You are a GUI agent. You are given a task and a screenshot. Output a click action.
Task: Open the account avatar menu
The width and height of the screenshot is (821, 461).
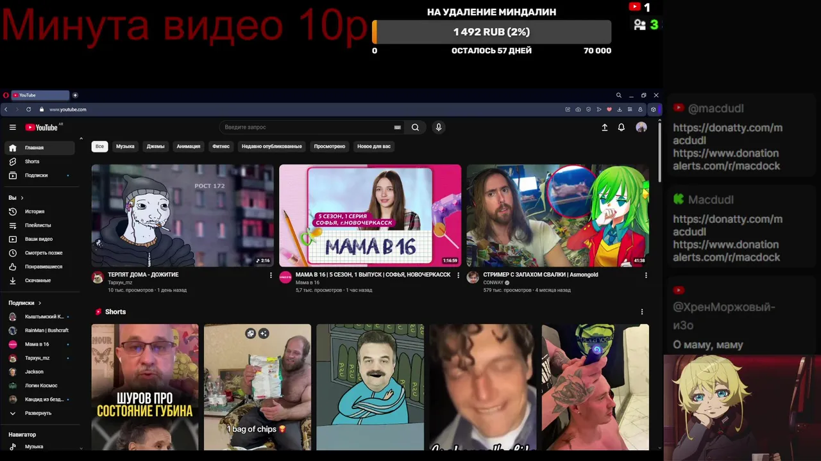641,127
